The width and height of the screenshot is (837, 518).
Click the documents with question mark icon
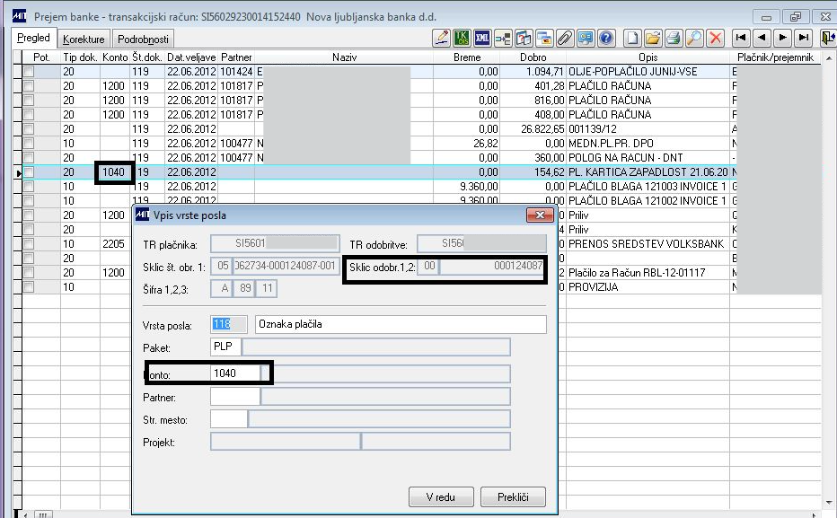coord(524,38)
